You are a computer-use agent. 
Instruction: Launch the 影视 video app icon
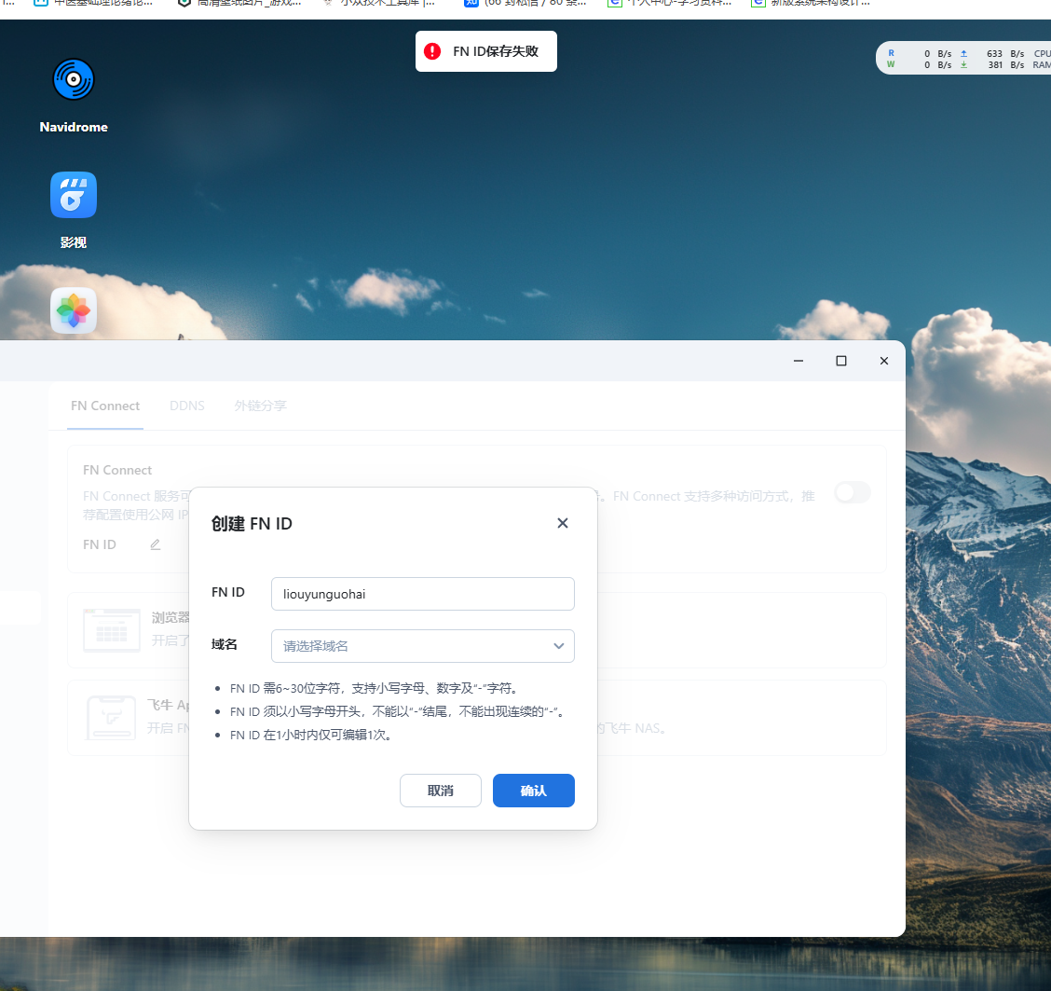74,195
